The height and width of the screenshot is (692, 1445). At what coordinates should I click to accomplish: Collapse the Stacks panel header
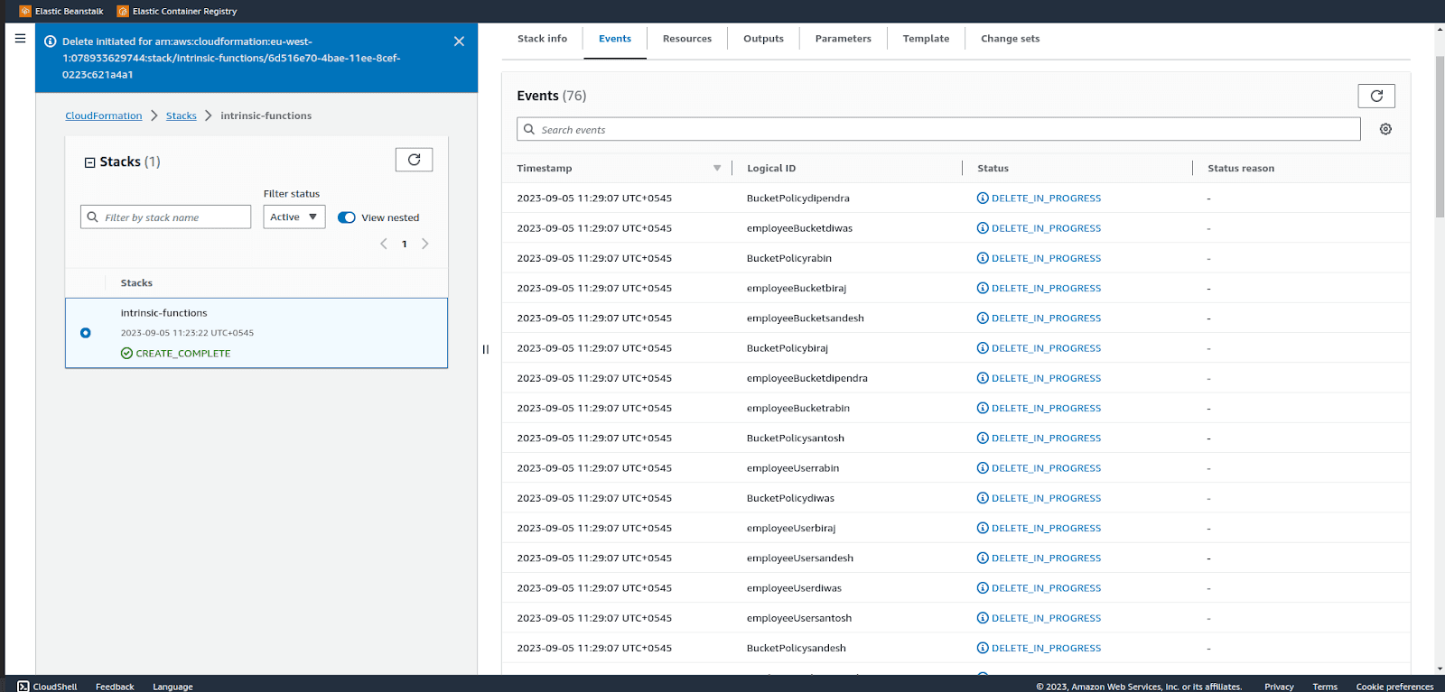tap(89, 162)
